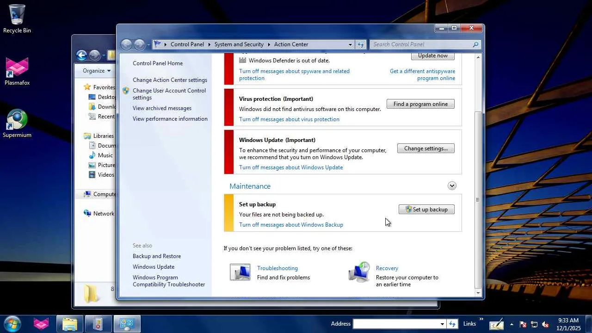The width and height of the screenshot is (592, 333).
Task: Open View archived messages link
Action: (162, 108)
